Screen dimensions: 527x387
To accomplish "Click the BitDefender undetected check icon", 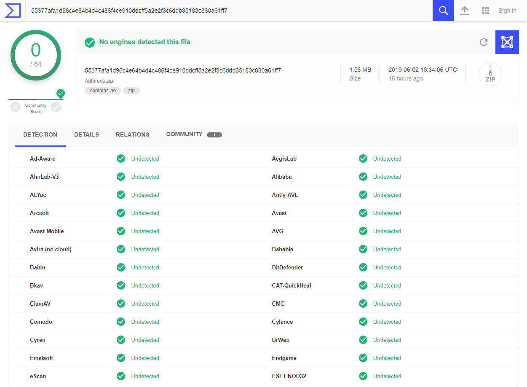I will pyautogui.click(x=363, y=267).
